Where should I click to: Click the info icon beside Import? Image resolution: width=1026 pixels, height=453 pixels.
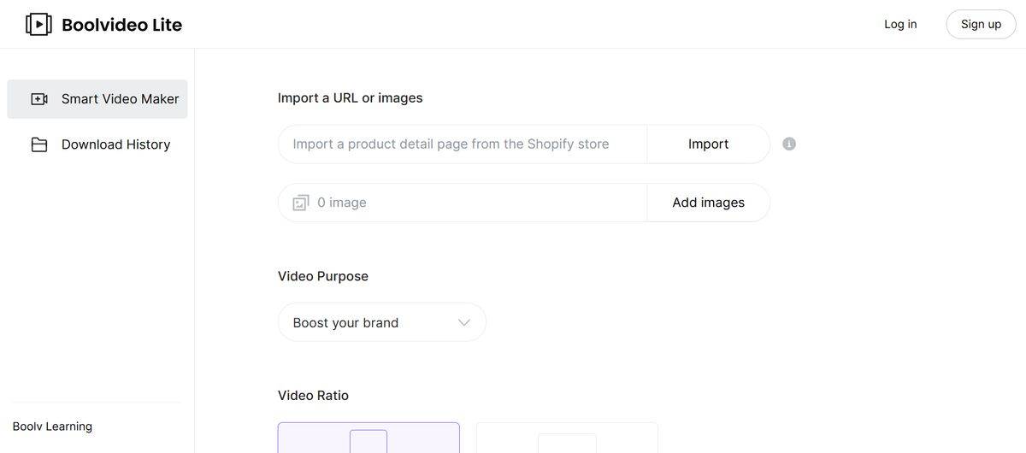[x=789, y=144]
